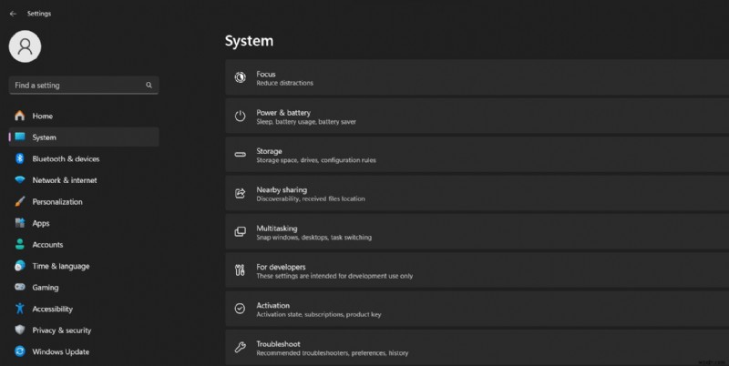The width and height of the screenshot is (729, 366).
Task: Click inside the Find a setting field
Action: pos(84,86)
